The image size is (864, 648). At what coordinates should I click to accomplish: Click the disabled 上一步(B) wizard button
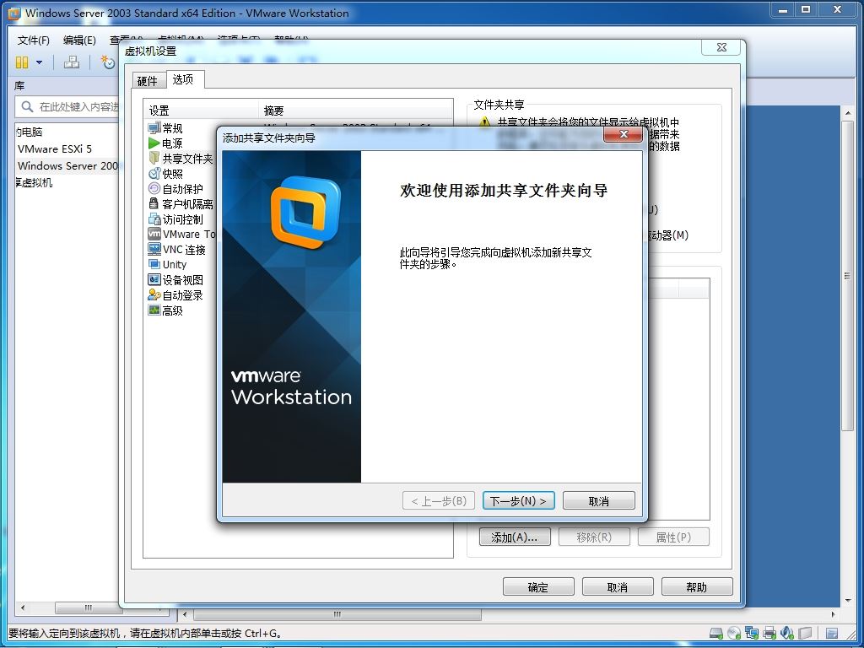click(439, 501)
